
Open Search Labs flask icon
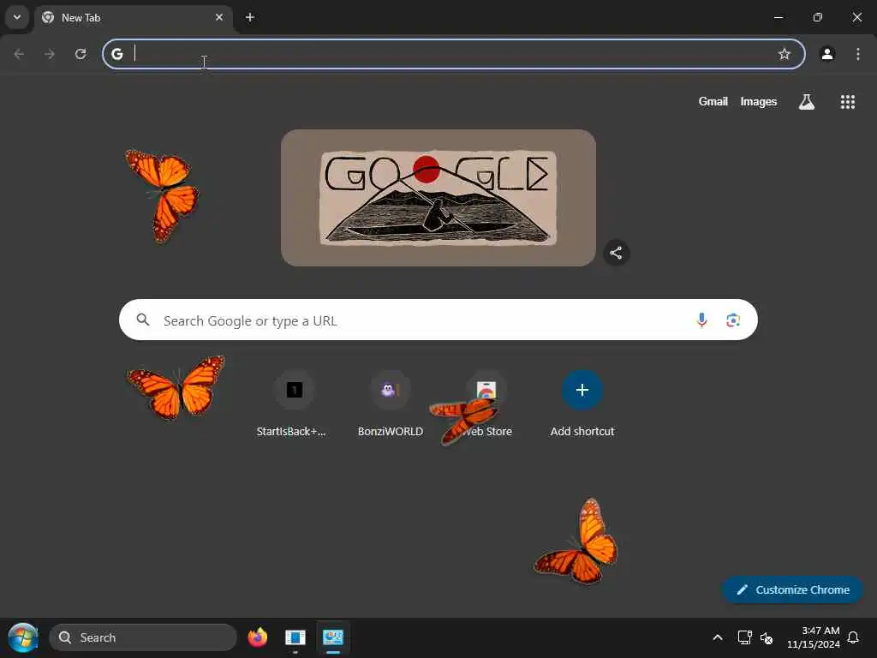[807, 102]
